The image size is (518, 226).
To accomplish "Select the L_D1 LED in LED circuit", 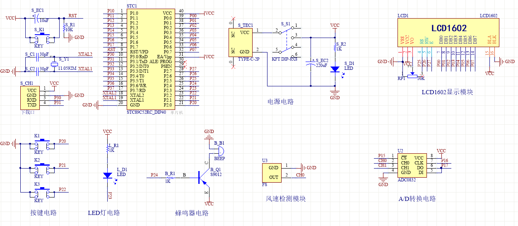I will coord(107,175).
